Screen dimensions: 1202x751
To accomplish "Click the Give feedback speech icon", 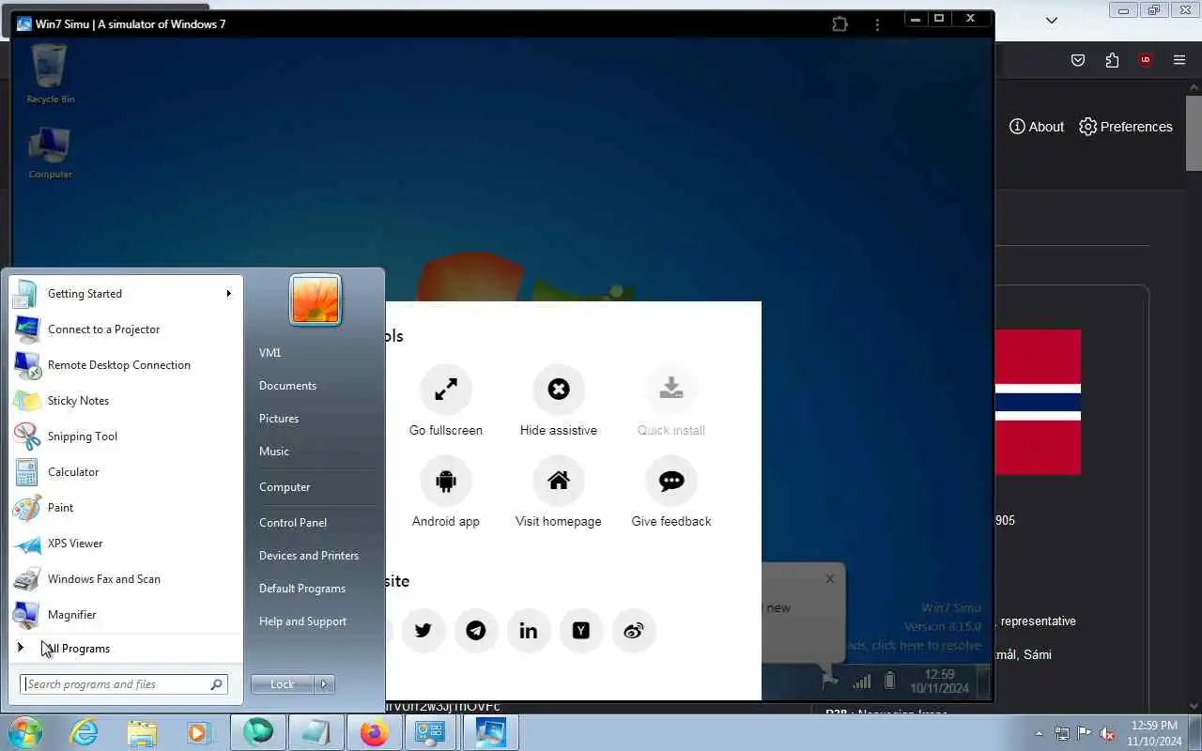I will tap(671, 481).
